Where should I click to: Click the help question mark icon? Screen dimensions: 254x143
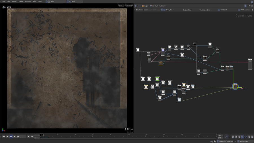(252, 2)
